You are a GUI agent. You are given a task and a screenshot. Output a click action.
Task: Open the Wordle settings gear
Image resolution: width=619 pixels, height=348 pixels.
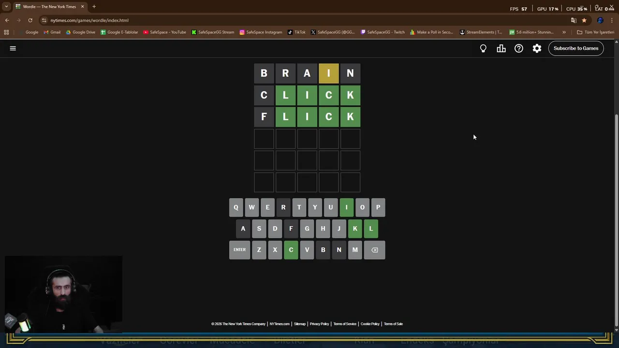point(537,48)
